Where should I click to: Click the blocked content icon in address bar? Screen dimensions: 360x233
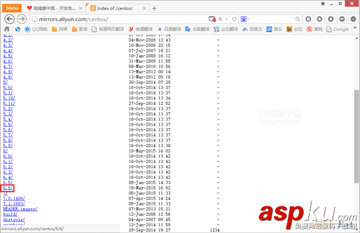click(212, 19)
